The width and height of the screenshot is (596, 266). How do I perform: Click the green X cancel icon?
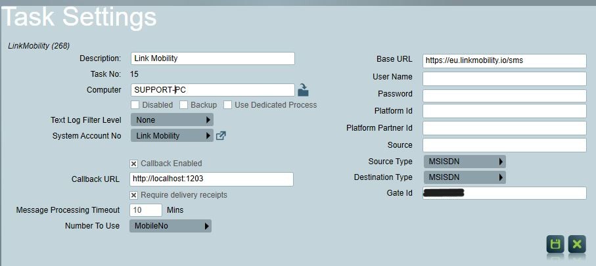coord(577,244)
